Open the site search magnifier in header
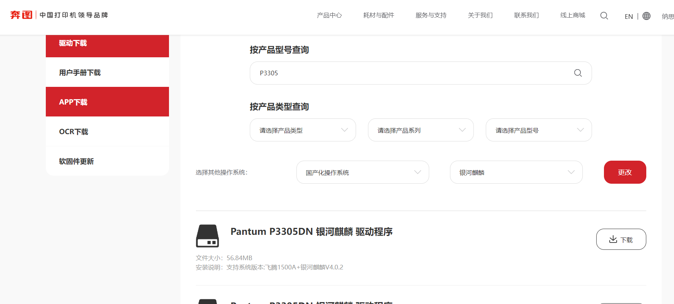 click(x=604, y=16)
